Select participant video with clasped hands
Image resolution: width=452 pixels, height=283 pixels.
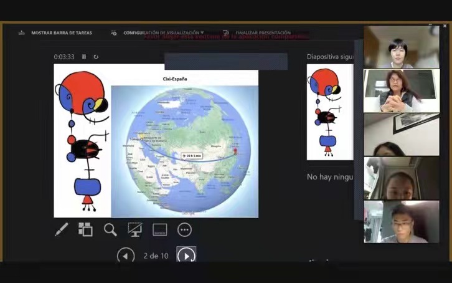[x=402, y=91]
